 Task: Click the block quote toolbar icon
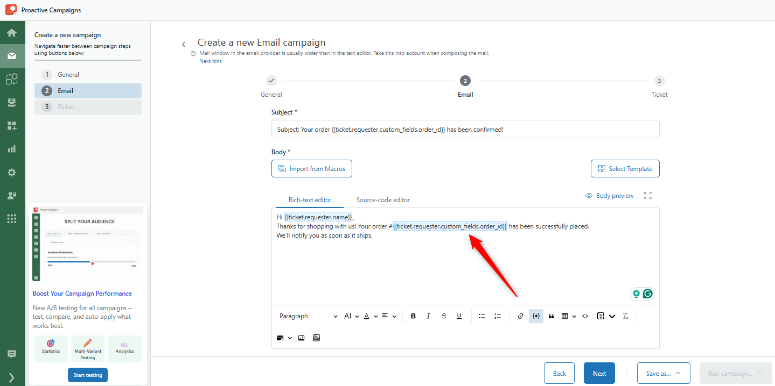(x=551, y=316)
